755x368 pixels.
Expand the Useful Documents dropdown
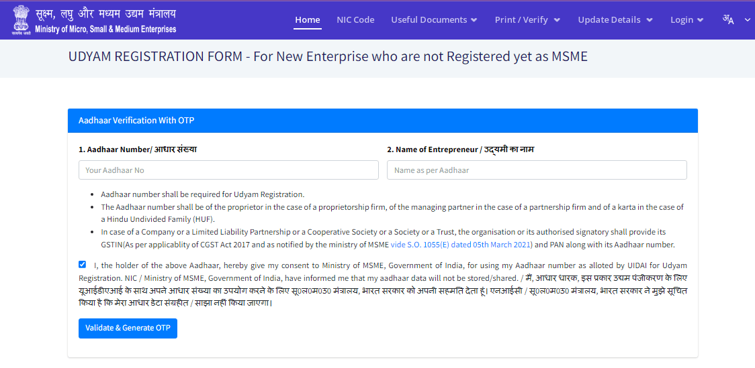pos(434,20)
